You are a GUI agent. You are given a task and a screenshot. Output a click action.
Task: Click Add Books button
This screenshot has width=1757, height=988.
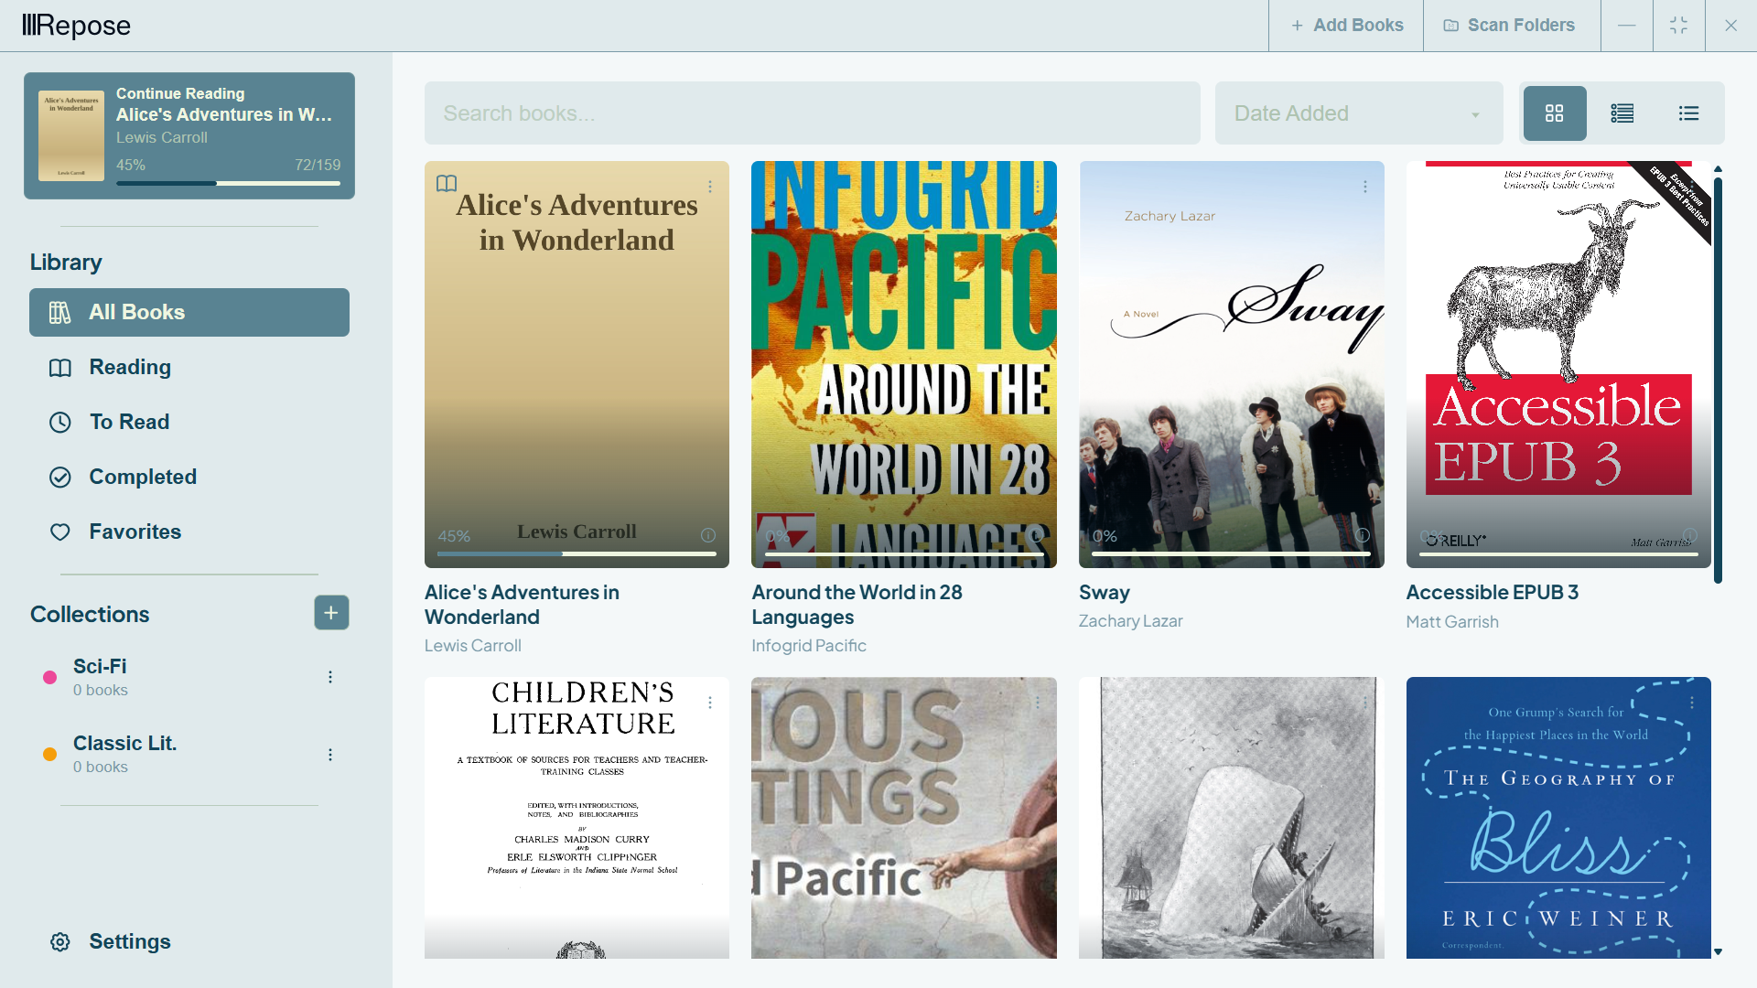point(1346,26)
